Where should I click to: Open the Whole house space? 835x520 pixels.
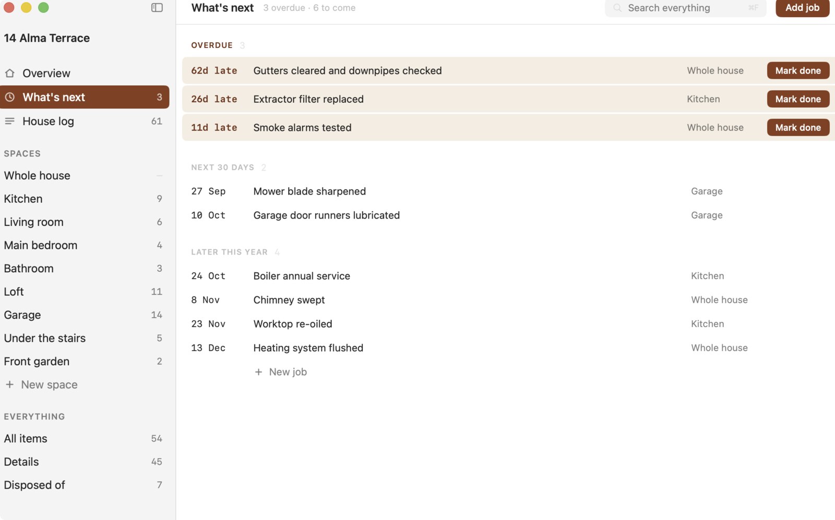pos(85,175)
